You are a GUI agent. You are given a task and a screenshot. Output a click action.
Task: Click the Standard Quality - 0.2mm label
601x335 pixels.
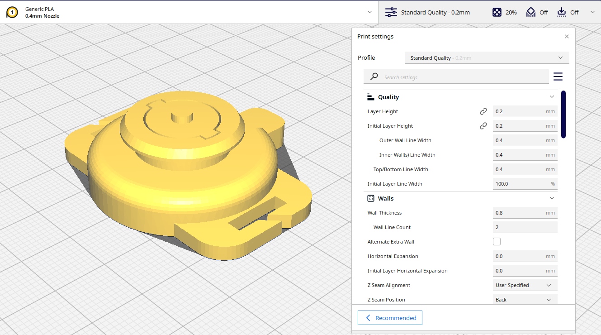[435, 12]
